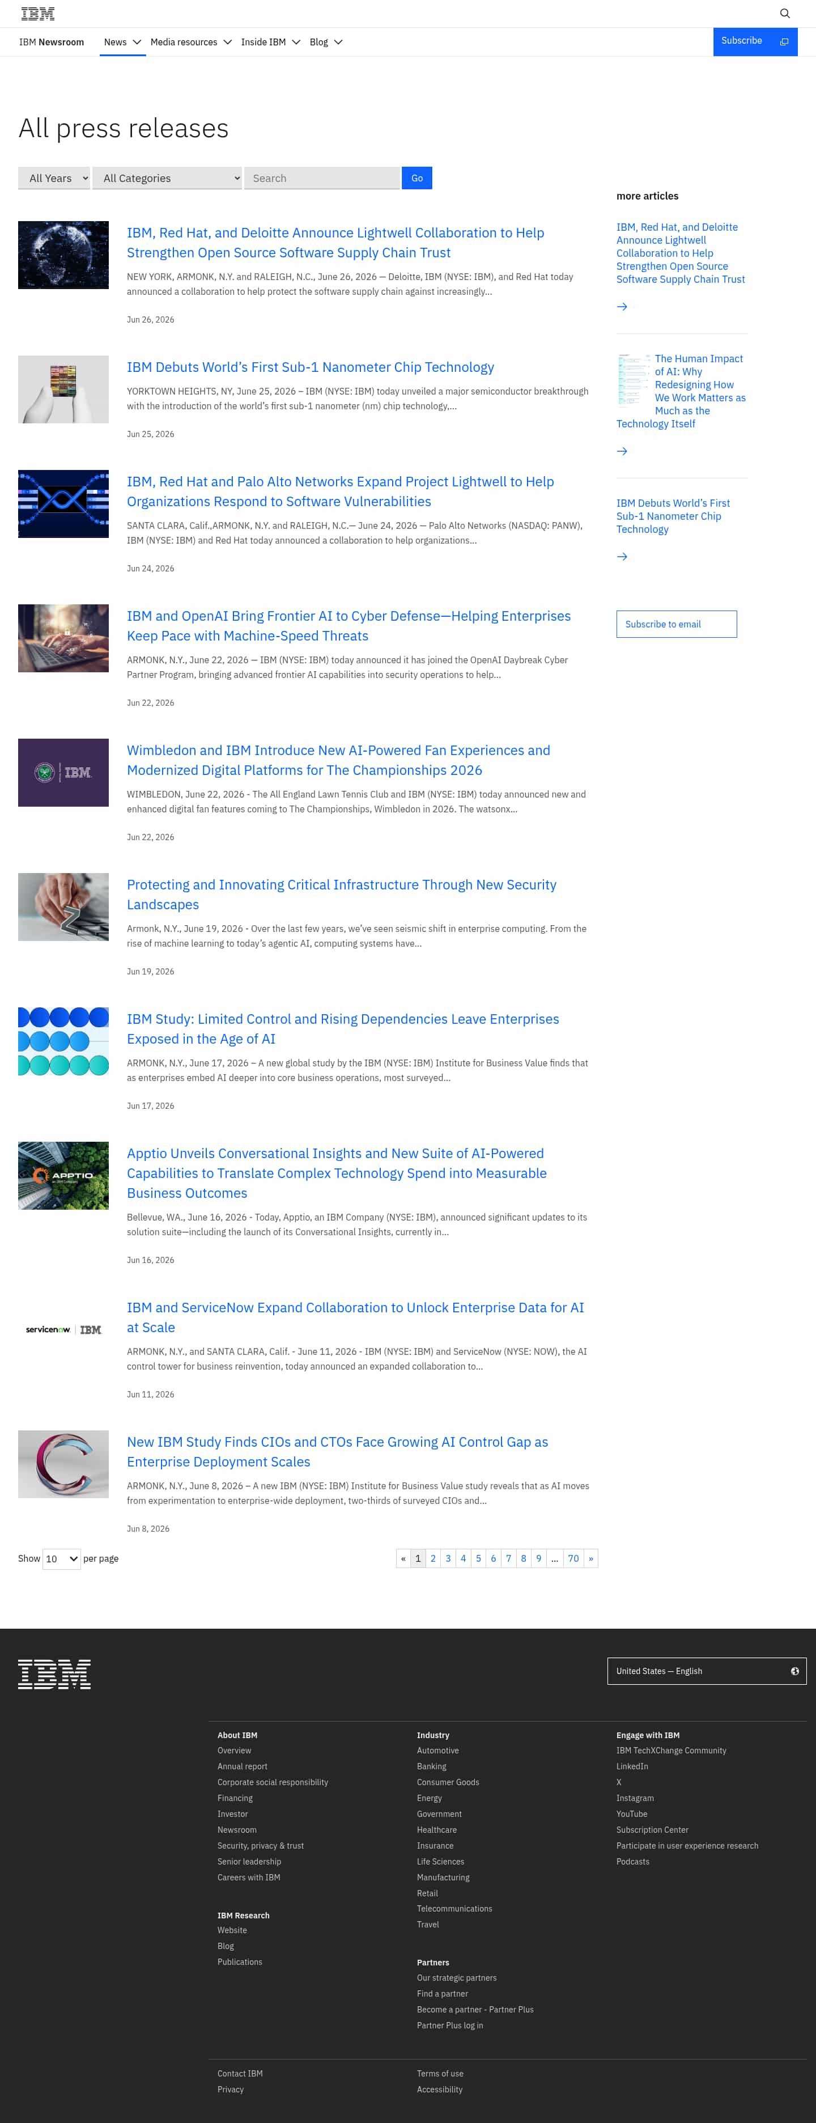Open the Publications link under IBM Research

coord(240,1961)
